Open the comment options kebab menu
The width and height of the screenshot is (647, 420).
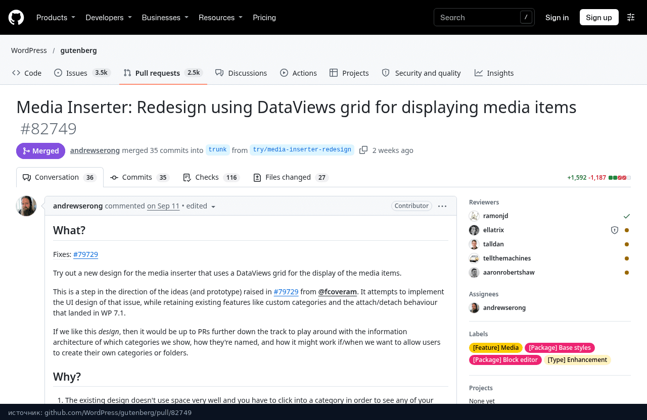(442, 206)
